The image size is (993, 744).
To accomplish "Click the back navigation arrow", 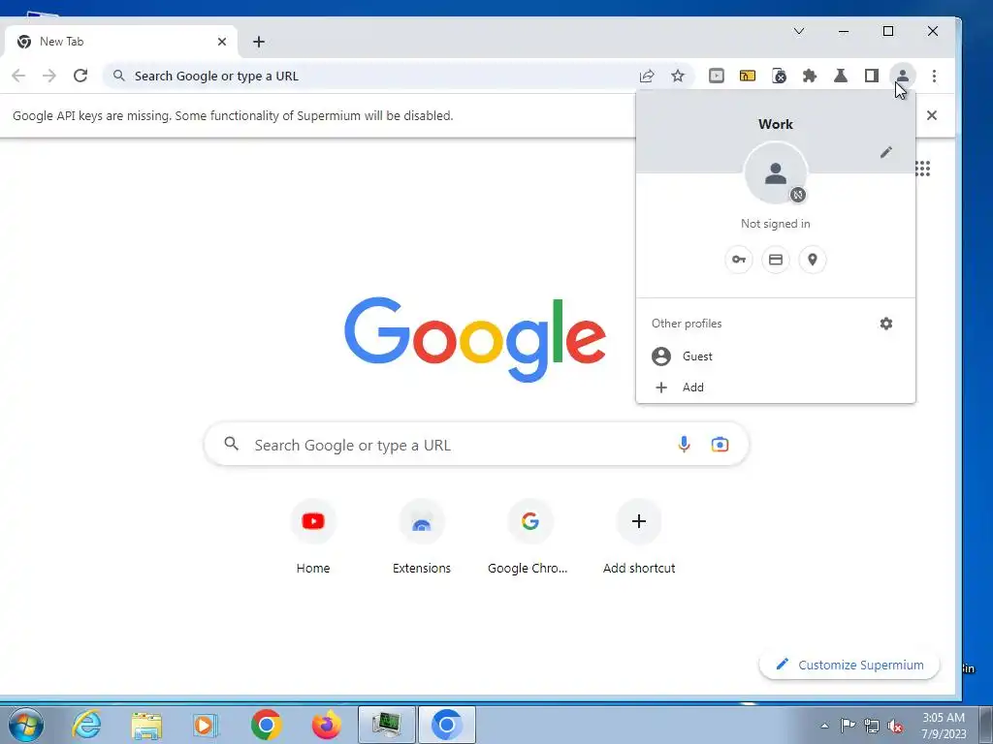I will [x=18, y=76].
